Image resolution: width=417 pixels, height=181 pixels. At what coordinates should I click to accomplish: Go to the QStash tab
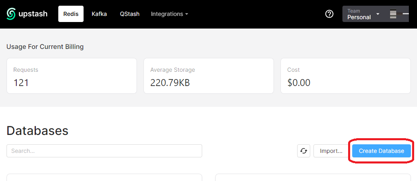130,14
